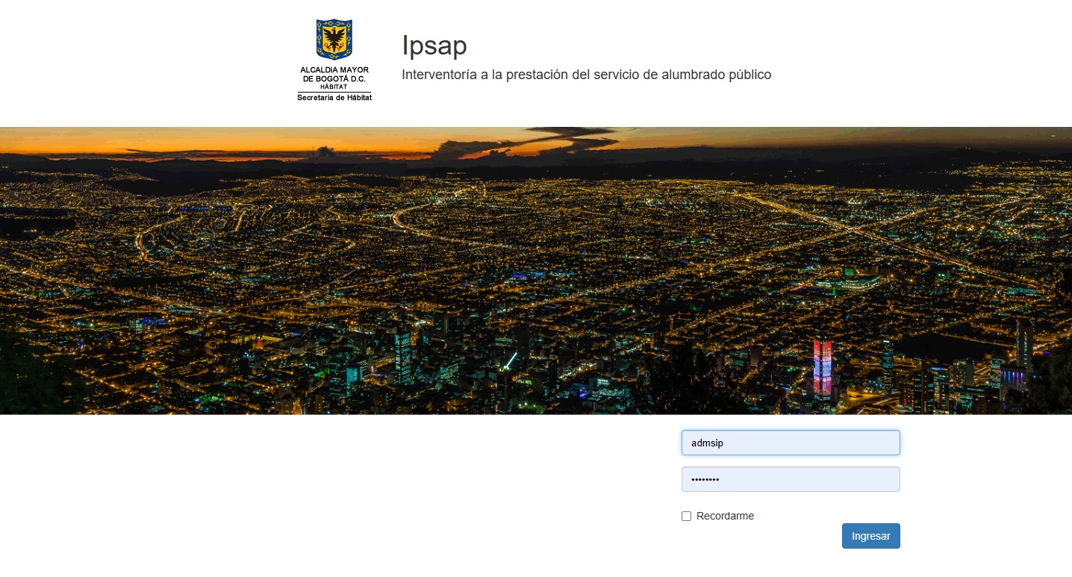Click the "ALCALDIA MAYOR DE BOGOTÁ D.C." text
Screen dimensions: 1072x577
click(334, 74)
